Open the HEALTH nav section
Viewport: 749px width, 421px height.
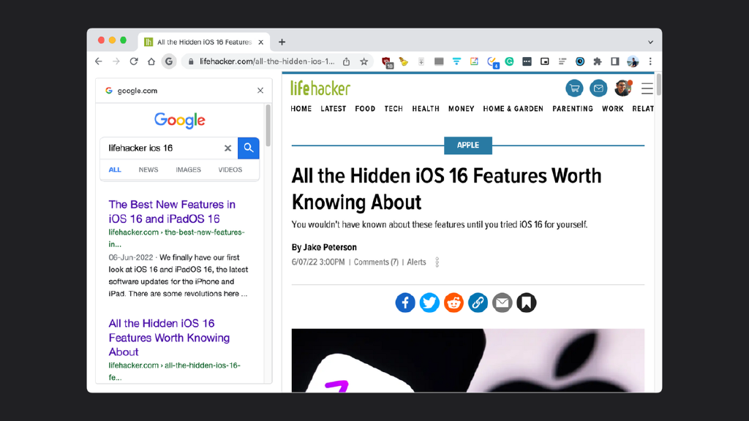tap(426, 109)
